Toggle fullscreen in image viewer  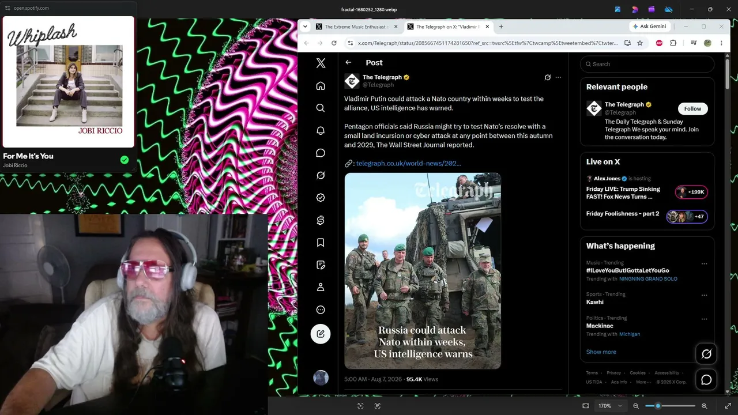tap(728, 406)
